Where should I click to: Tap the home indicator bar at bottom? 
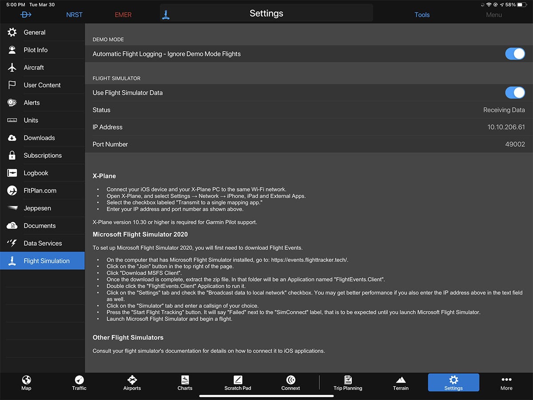[x=266, y=396]
